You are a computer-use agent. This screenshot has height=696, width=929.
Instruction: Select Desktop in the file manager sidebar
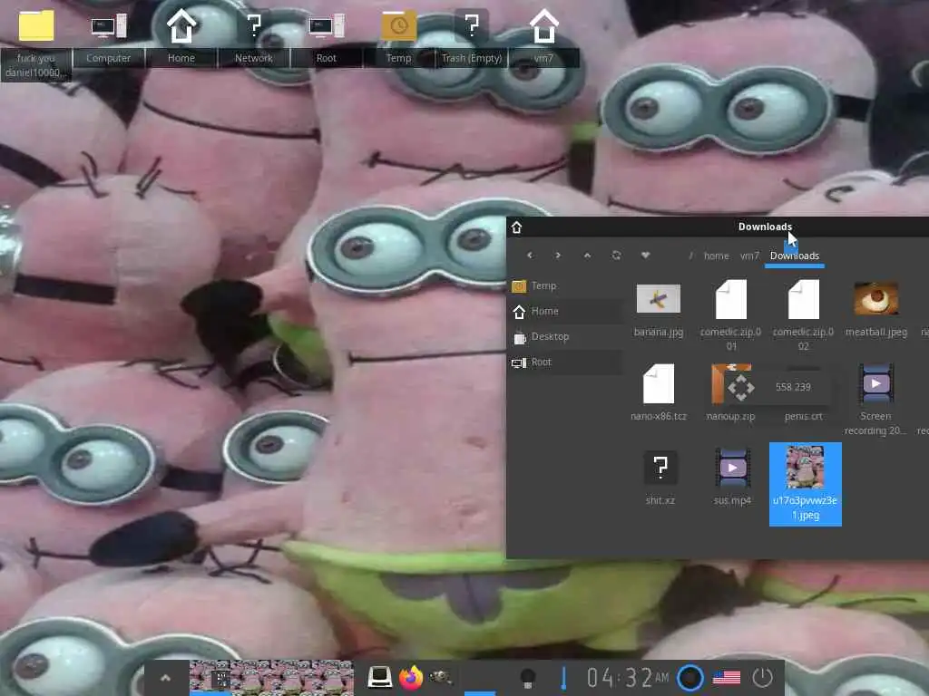tap(566, 337)
